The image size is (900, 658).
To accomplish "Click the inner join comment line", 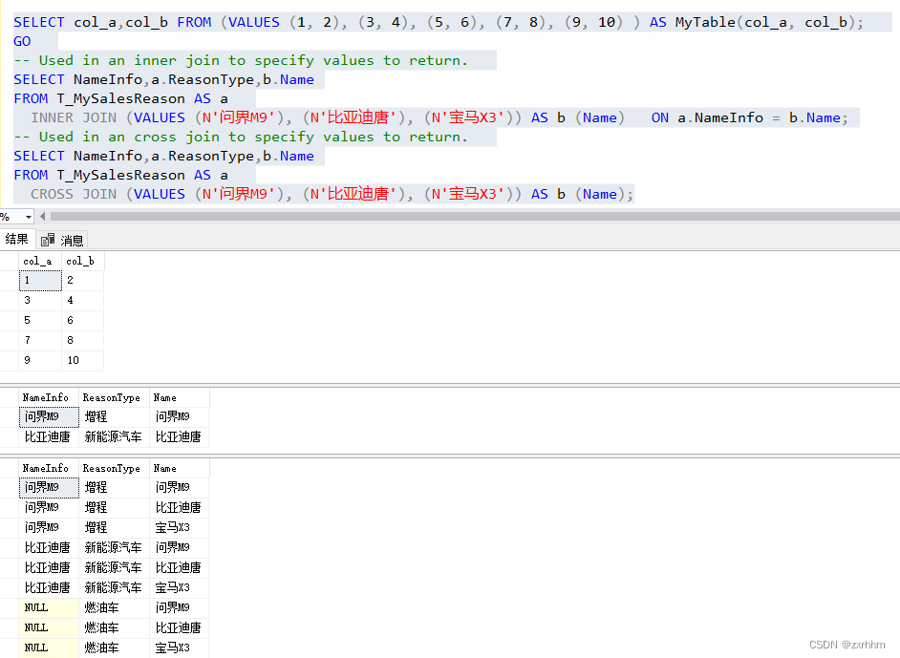I will pyautogui.click(x=241, y=61).
